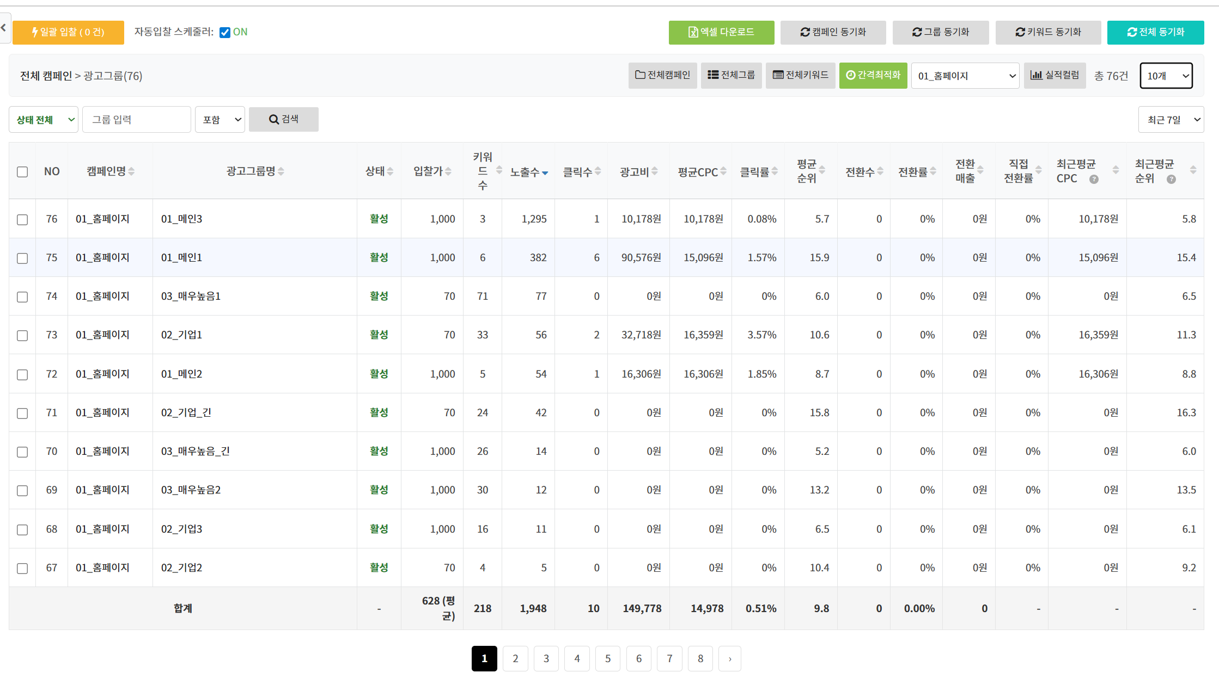
Task: Click the 캠페인 동기화 sync icon
Action: click(x=804, y=32)
